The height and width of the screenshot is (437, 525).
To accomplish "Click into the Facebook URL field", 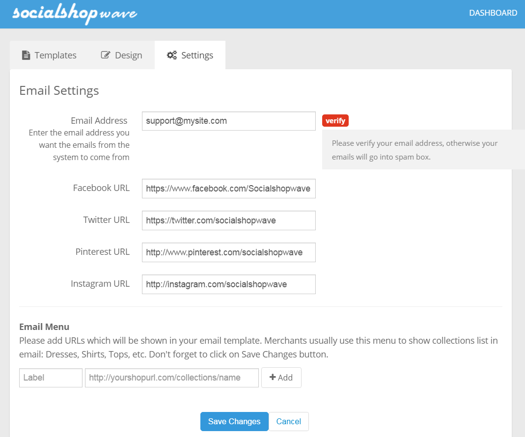I will (229, 189).
